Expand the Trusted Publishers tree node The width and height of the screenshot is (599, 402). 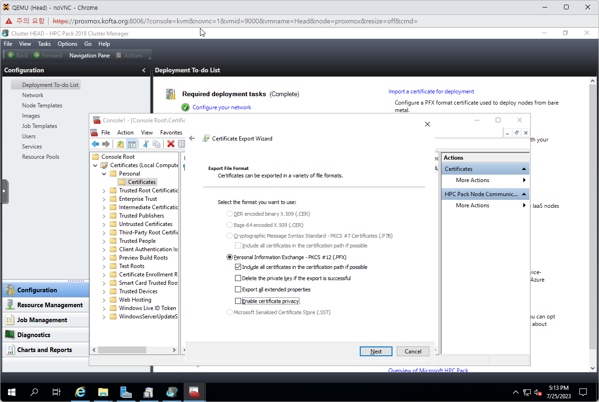(104, 216)
